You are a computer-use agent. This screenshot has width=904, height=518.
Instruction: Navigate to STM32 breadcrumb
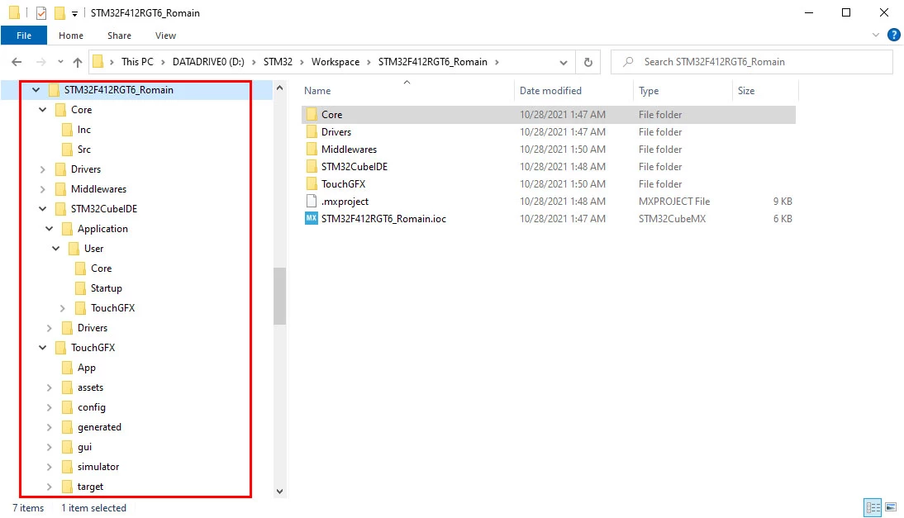pos(278,62)
